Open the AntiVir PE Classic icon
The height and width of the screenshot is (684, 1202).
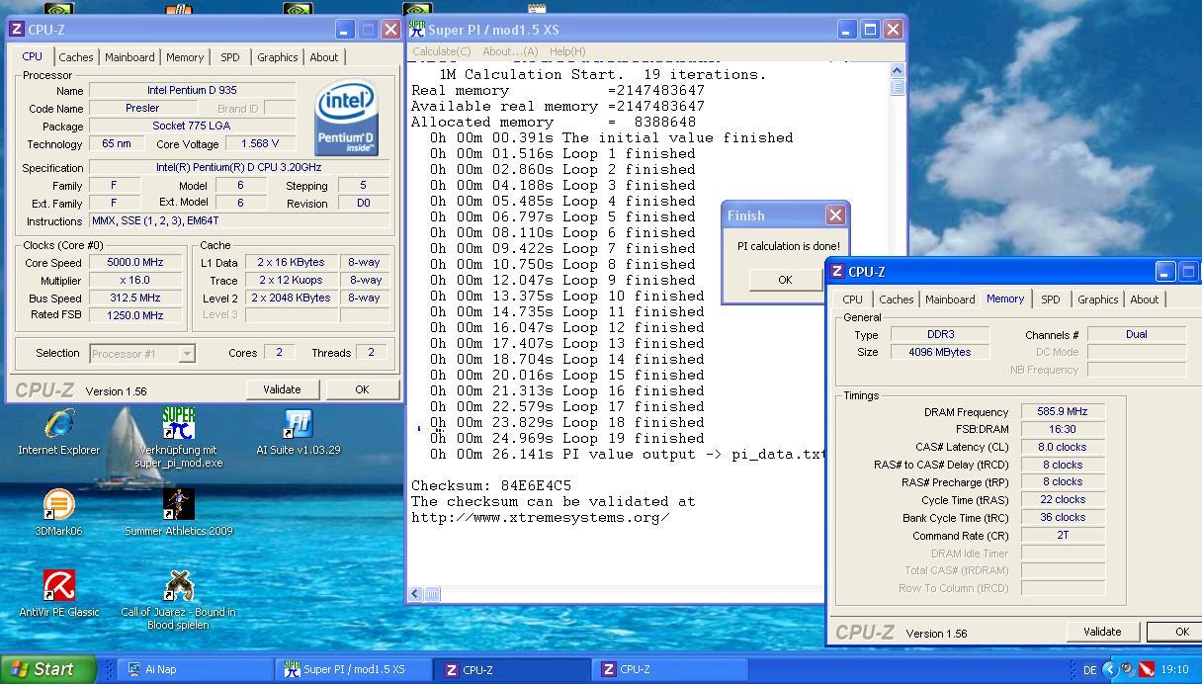(x=59, y=586)
